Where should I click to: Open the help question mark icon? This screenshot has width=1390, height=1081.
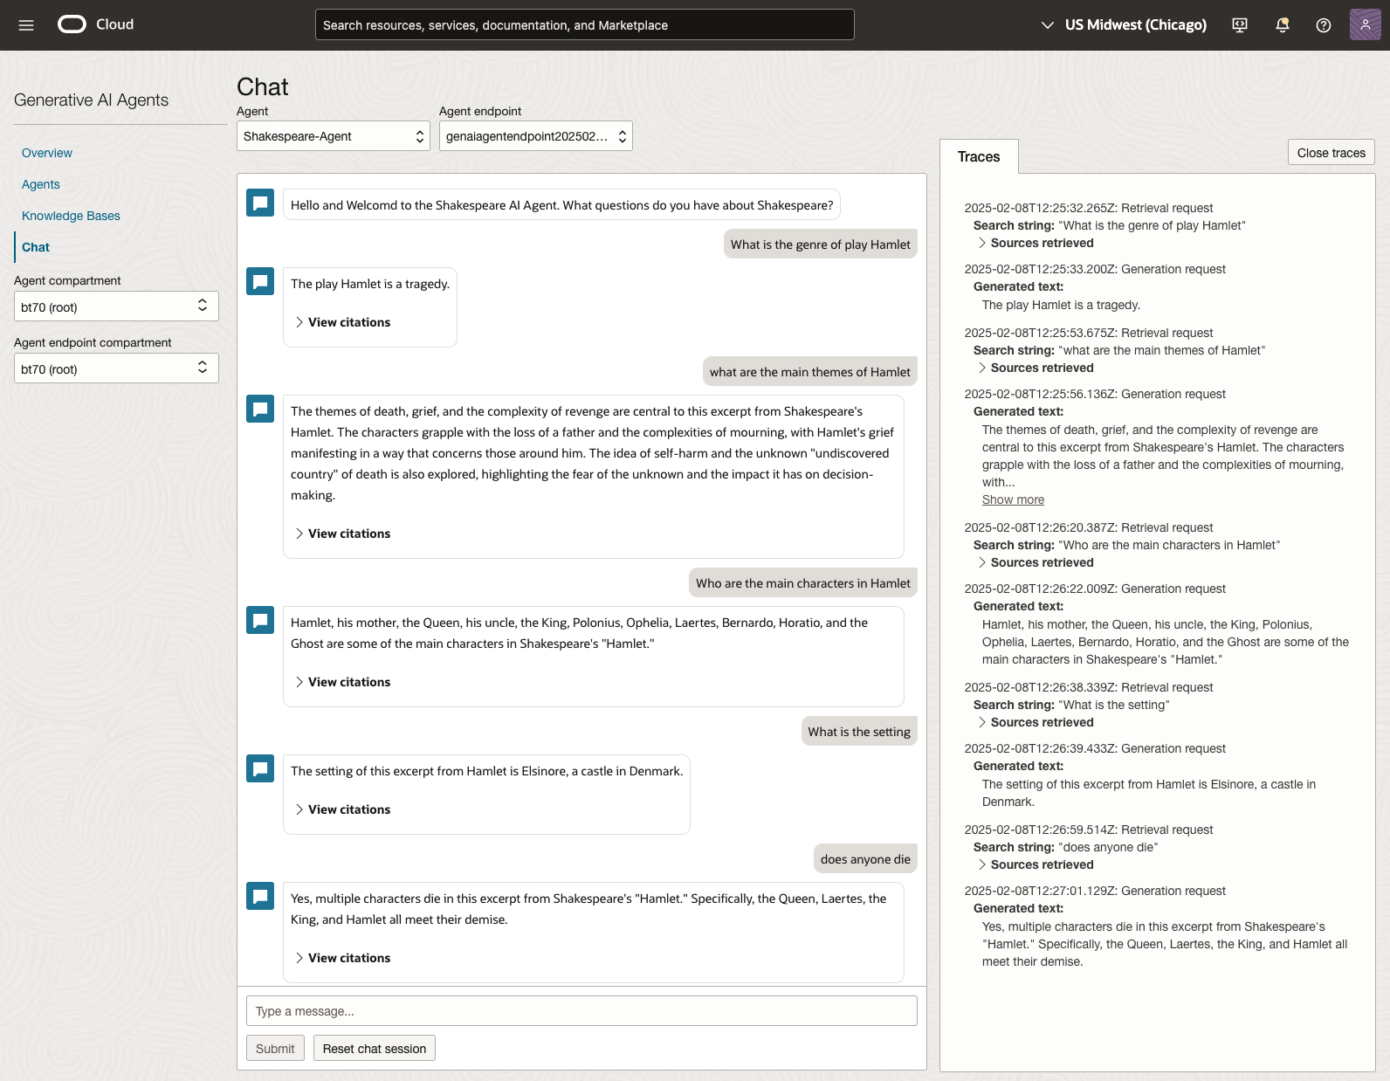1323,25
